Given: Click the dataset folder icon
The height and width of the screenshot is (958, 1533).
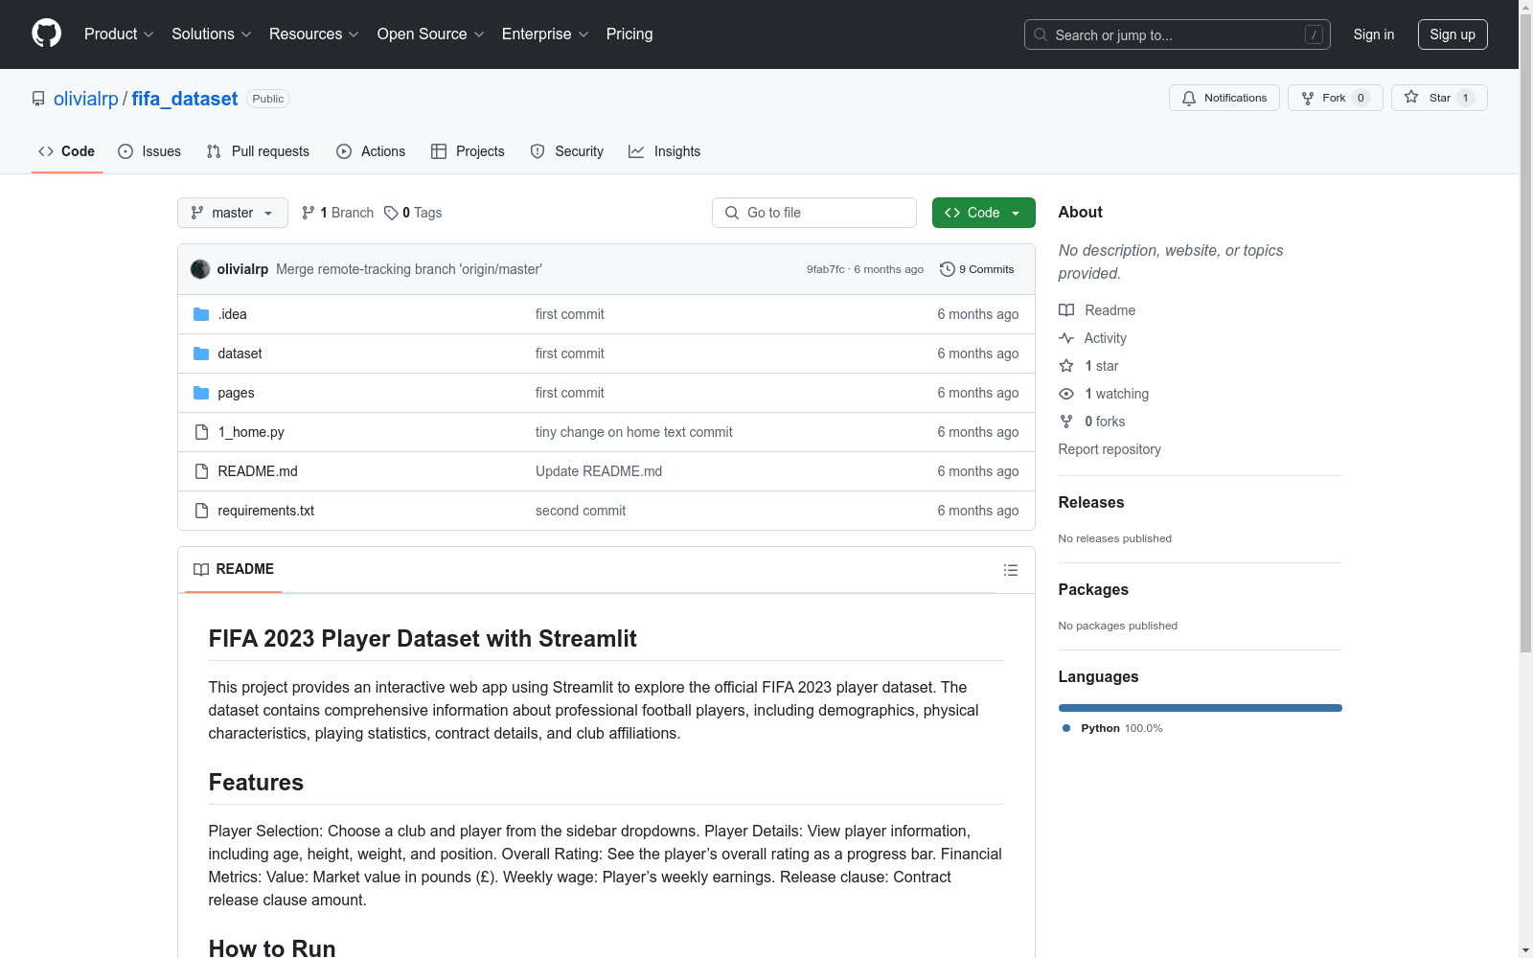Looking at the screenshot, I should coord(201,354).
